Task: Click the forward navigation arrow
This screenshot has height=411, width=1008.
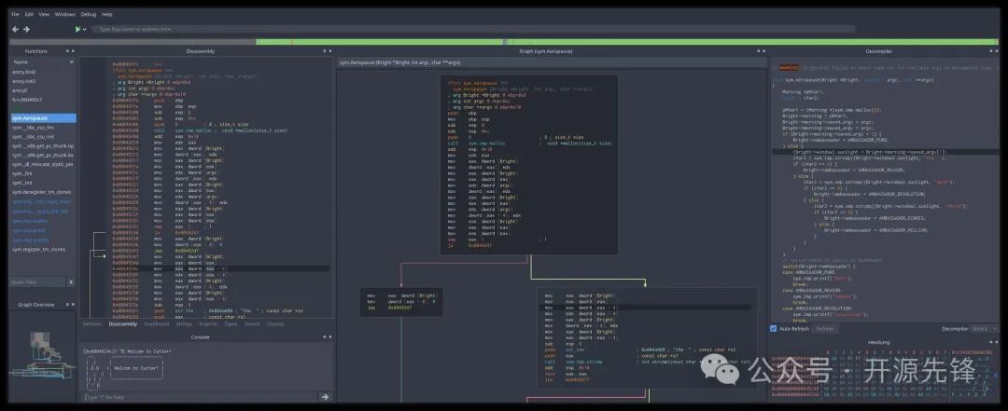Action: (26, 29)
